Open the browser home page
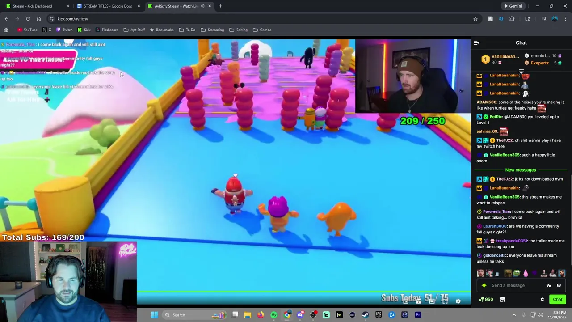 pos(39,19)
